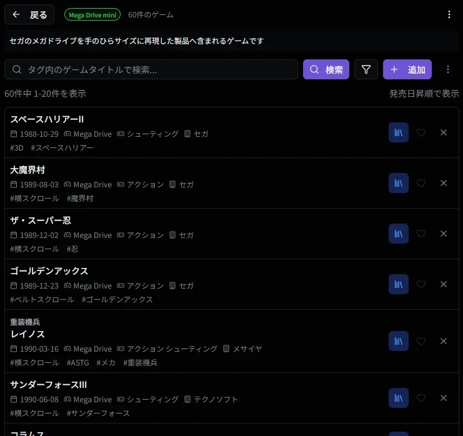Focus the game title search field
463x436 pixels.
(151, 70)
